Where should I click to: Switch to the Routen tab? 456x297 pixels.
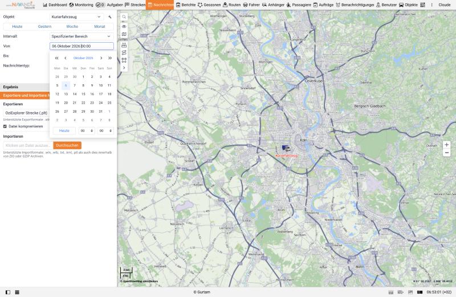[232, 5]
